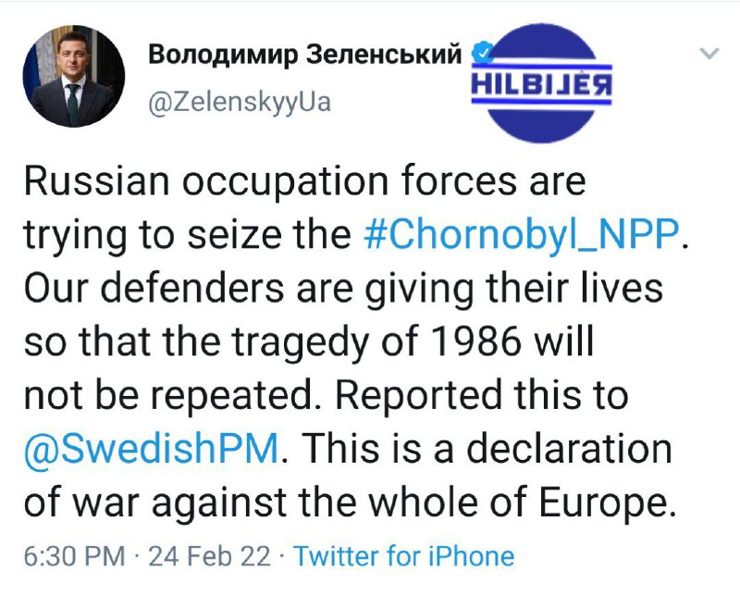Image resolution: width=740 pixels, height=595 pixels.
Task: Open the #Chornobyl_NPP hashtag
Action: (x=522, y=234)
